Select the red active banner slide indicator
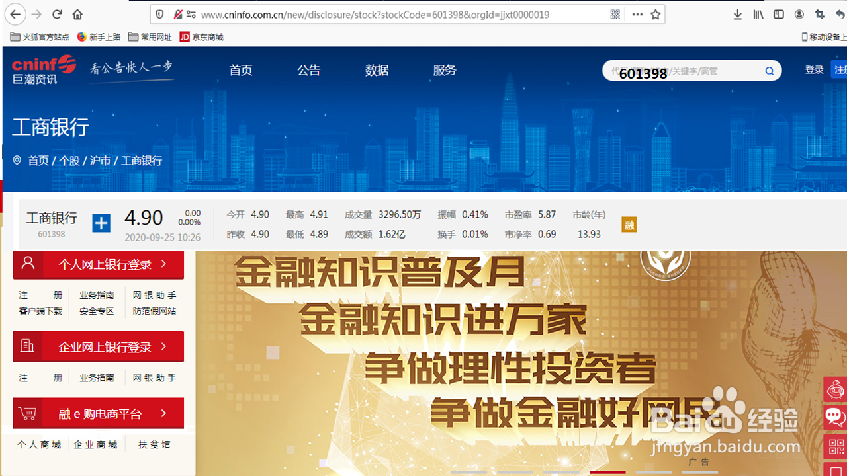 (607, 472)
